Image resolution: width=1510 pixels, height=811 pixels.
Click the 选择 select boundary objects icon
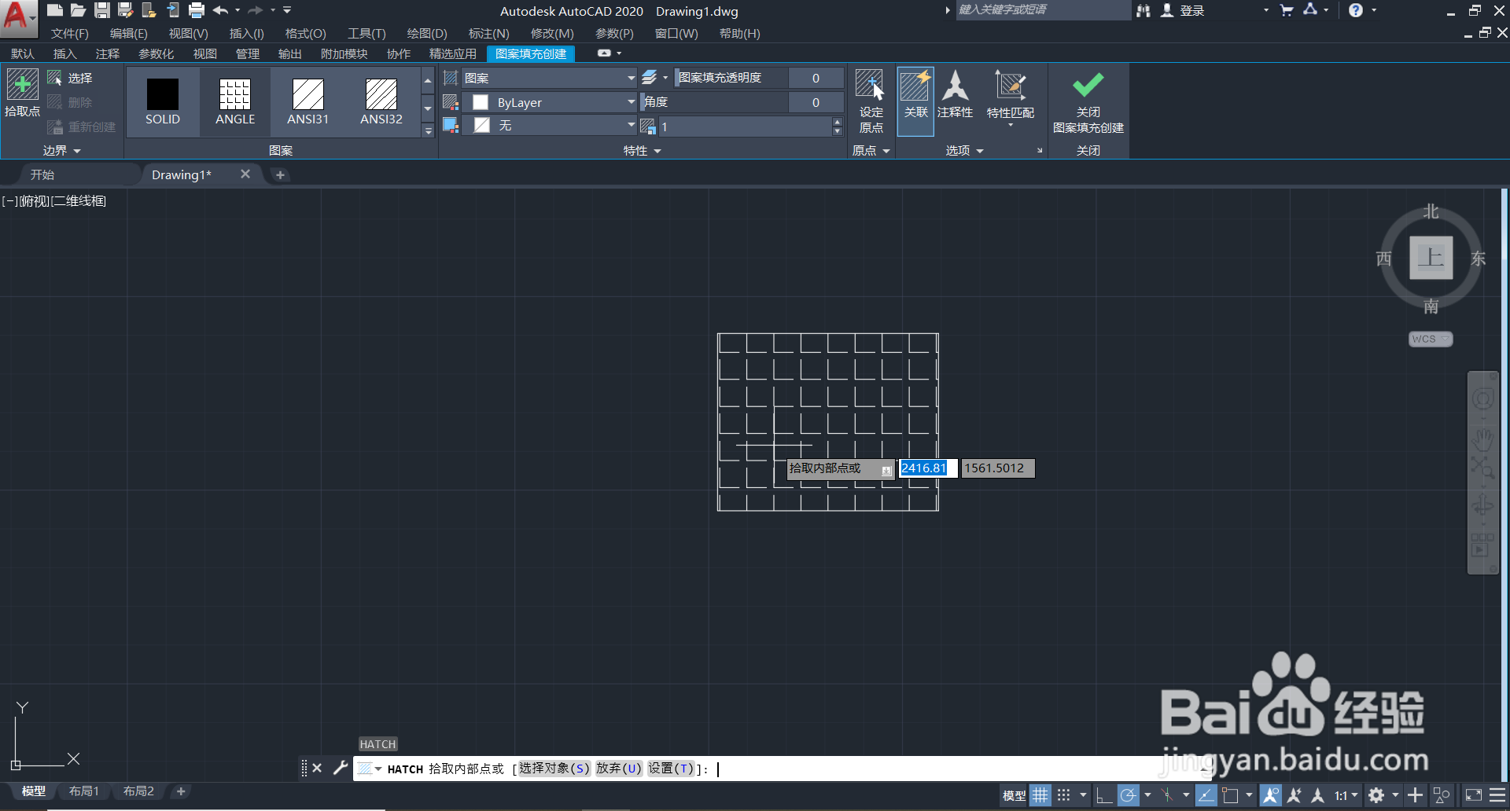pos(54,78)
